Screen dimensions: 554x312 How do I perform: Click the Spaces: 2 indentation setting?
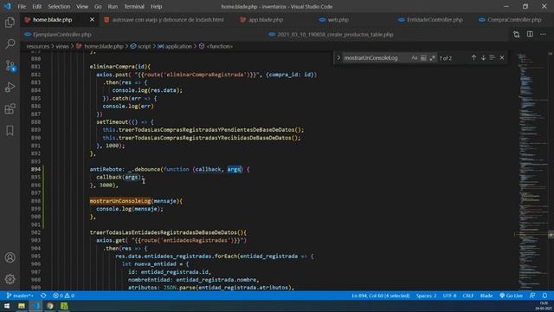coord(426,296)
